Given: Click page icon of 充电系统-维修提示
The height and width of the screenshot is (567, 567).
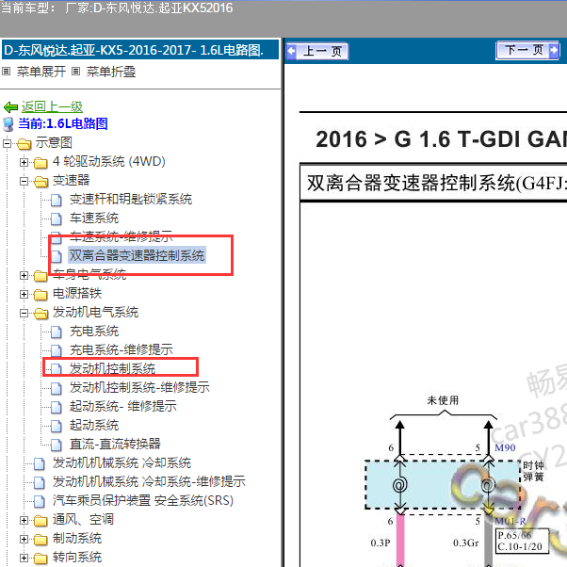Looking at the screenshot, I should 57,350.
